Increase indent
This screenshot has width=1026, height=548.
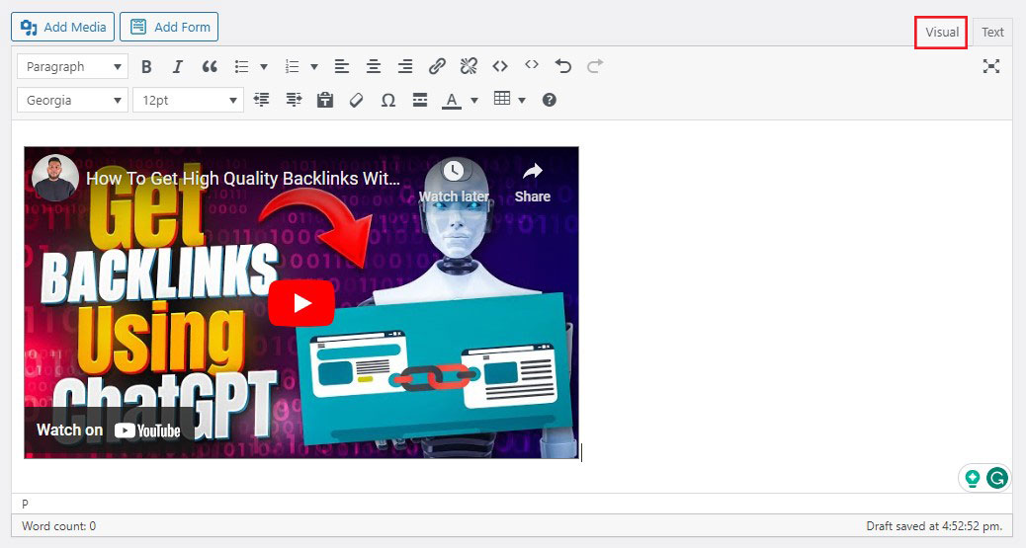click(x=294, y=100)
